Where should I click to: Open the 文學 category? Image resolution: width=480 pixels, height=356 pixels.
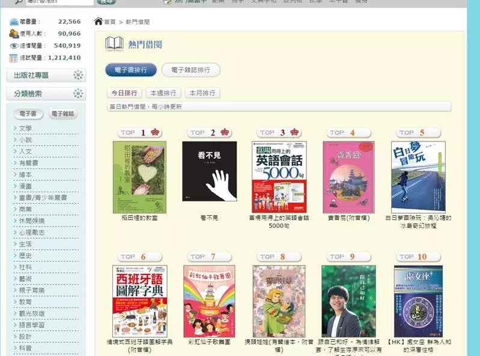point(25,128)
